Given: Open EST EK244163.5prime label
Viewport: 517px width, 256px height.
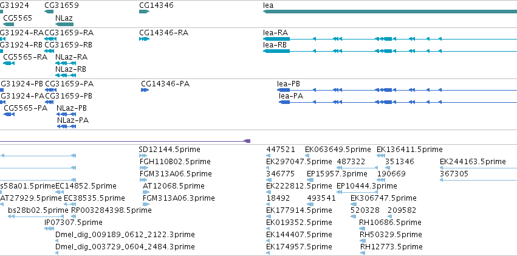Looking at the screenshot, I should (473, 162).
